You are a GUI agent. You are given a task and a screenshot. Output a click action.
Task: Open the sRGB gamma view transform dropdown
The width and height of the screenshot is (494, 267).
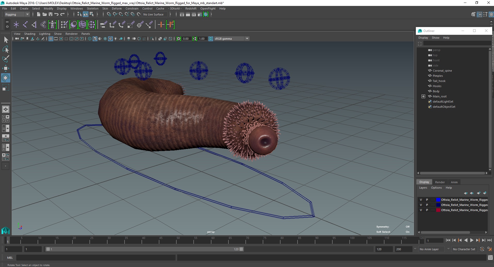[x=232, y=39]
